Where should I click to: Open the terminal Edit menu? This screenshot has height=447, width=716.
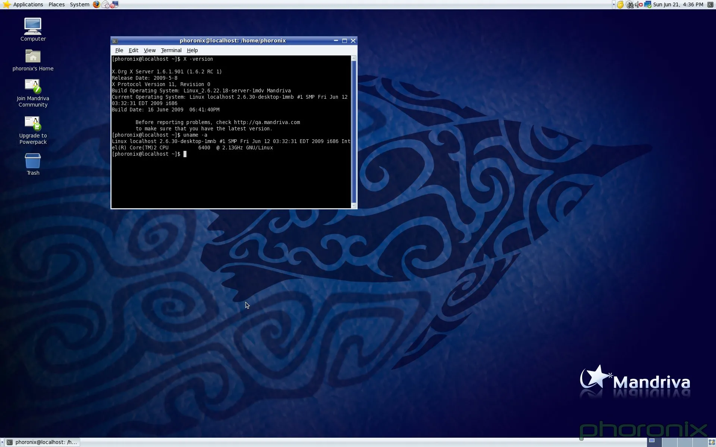(x=133, y=50)
